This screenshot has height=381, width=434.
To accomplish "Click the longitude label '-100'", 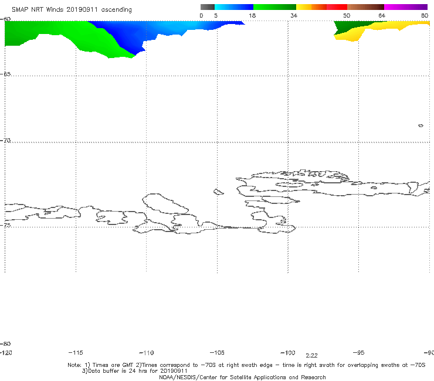I will [x=288, y=352].
